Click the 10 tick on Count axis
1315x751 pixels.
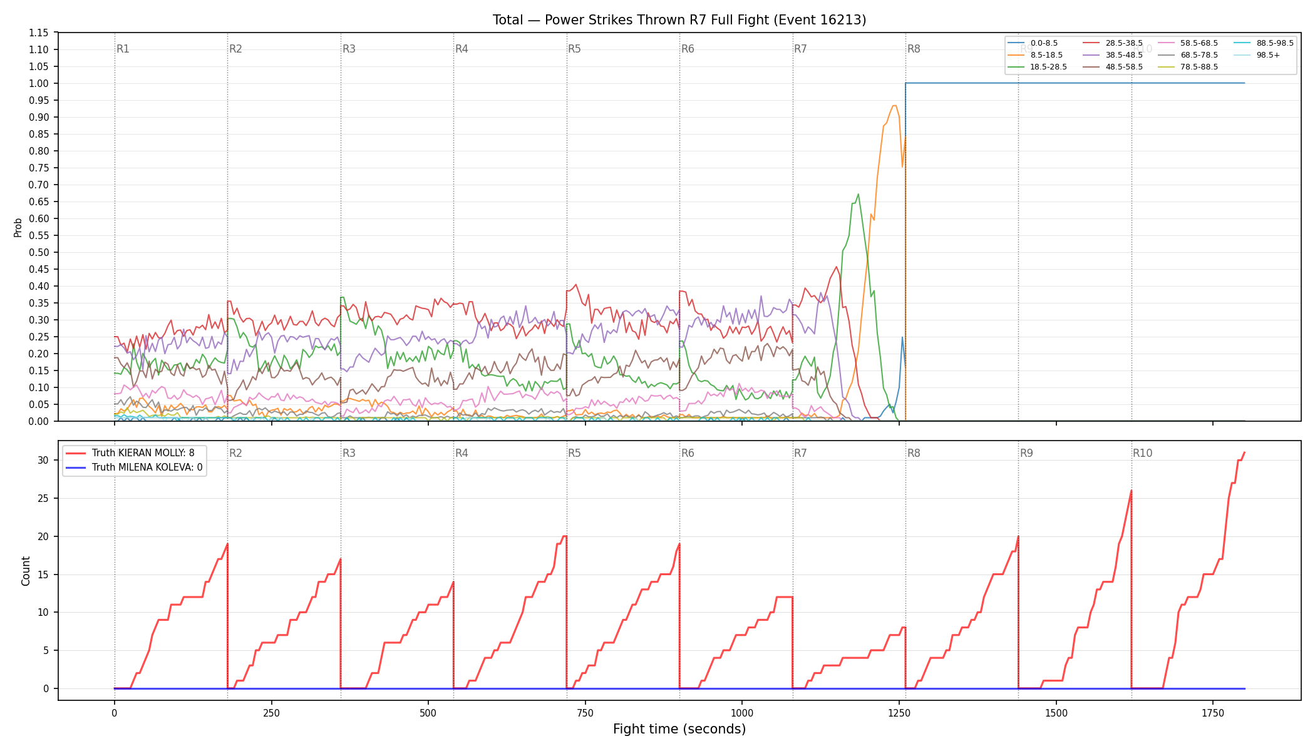(43, 612)
